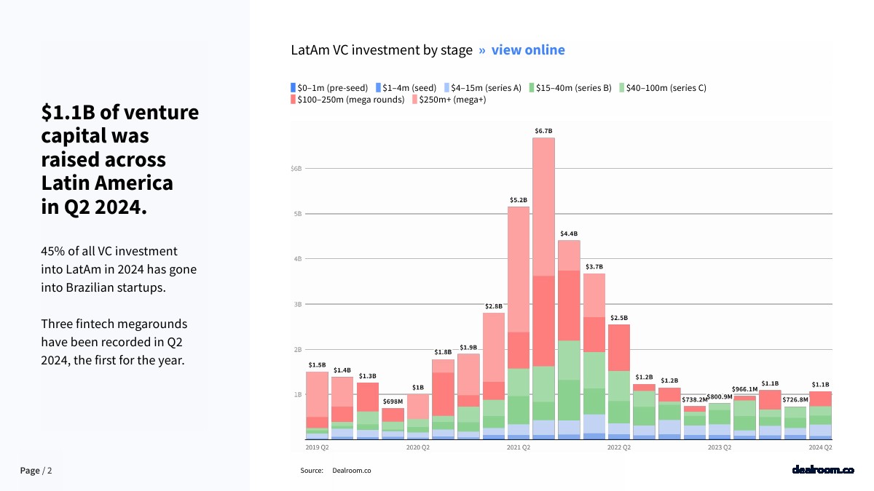Image resolution: width=874 pixels, height=491 pixels.
Task: Select the $100–250m (mega rounds) legend entry
Action: (x=347, y=100)
